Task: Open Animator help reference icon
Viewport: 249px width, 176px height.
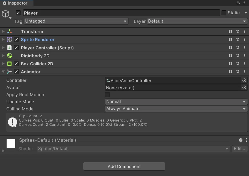Action: coord(230,72)
